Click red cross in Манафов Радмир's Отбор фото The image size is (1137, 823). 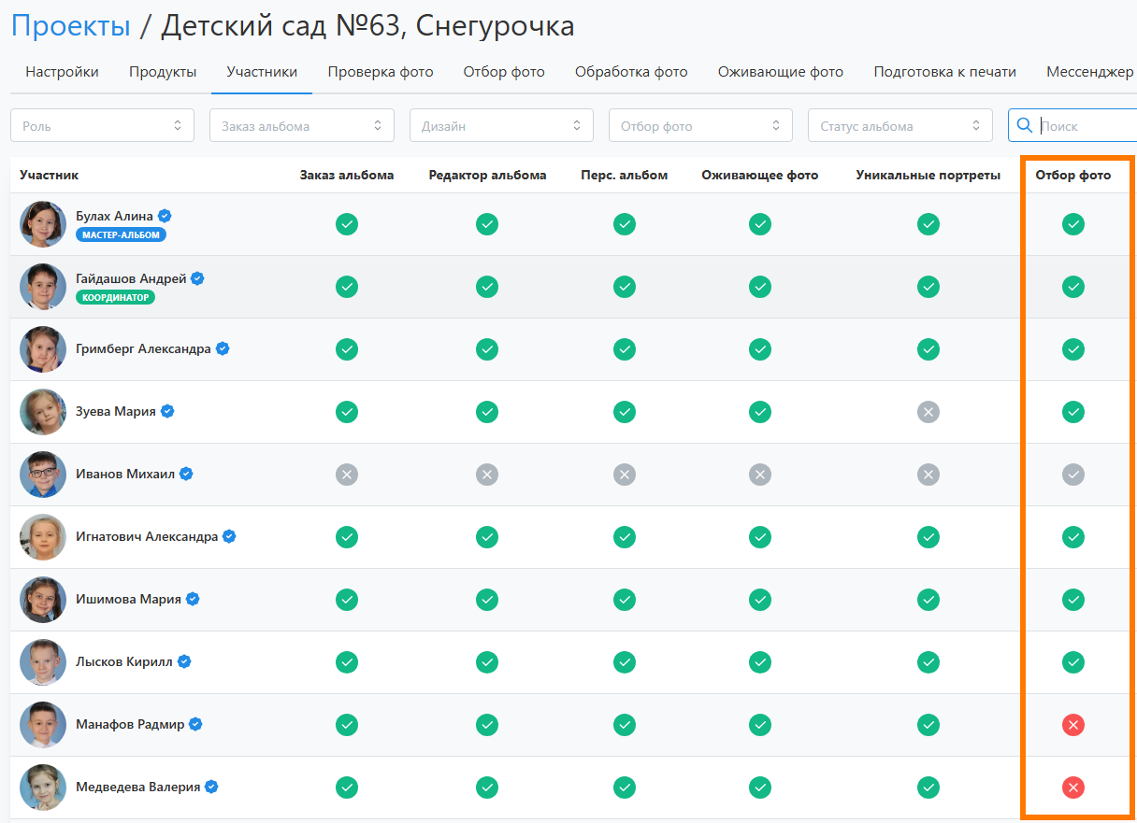click(1073, 724)
